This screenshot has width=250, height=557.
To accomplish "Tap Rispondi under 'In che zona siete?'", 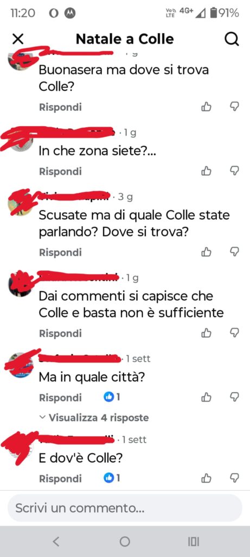I will click(x=60, y=171).
